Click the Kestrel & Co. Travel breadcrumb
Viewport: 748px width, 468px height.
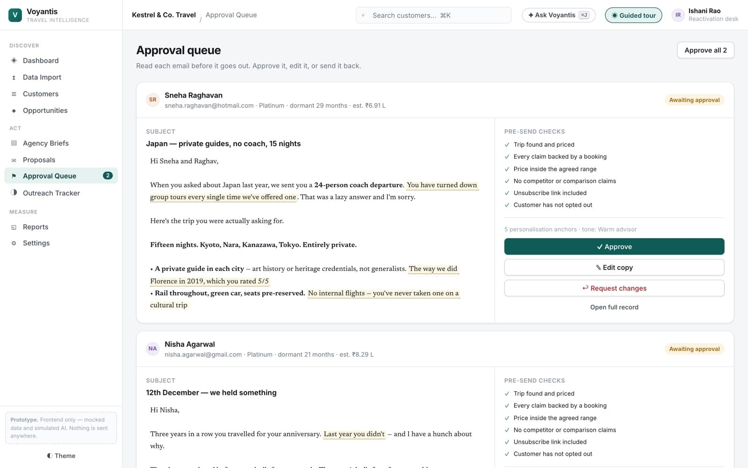coord(164,15)
